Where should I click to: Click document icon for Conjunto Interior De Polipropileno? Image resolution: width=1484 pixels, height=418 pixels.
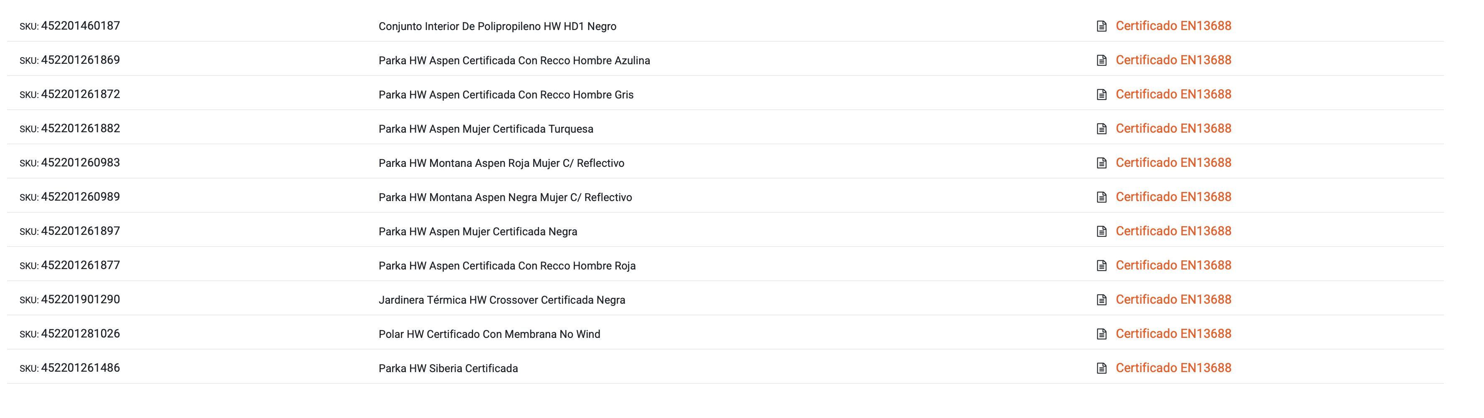tap(1102, 26)
